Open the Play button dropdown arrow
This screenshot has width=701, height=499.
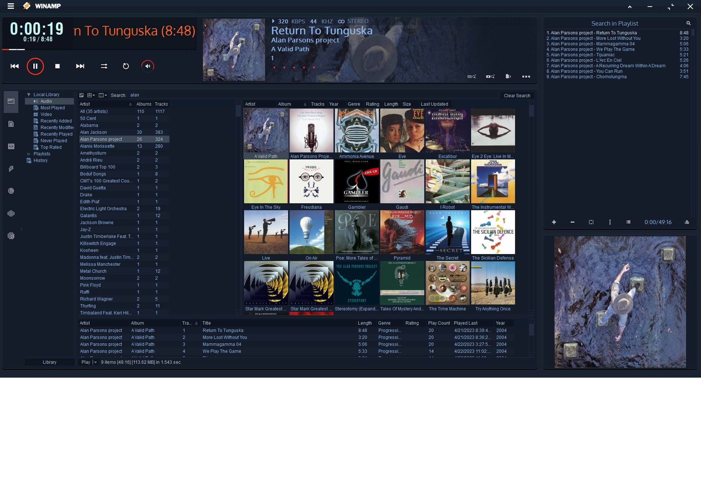(96, 362)
